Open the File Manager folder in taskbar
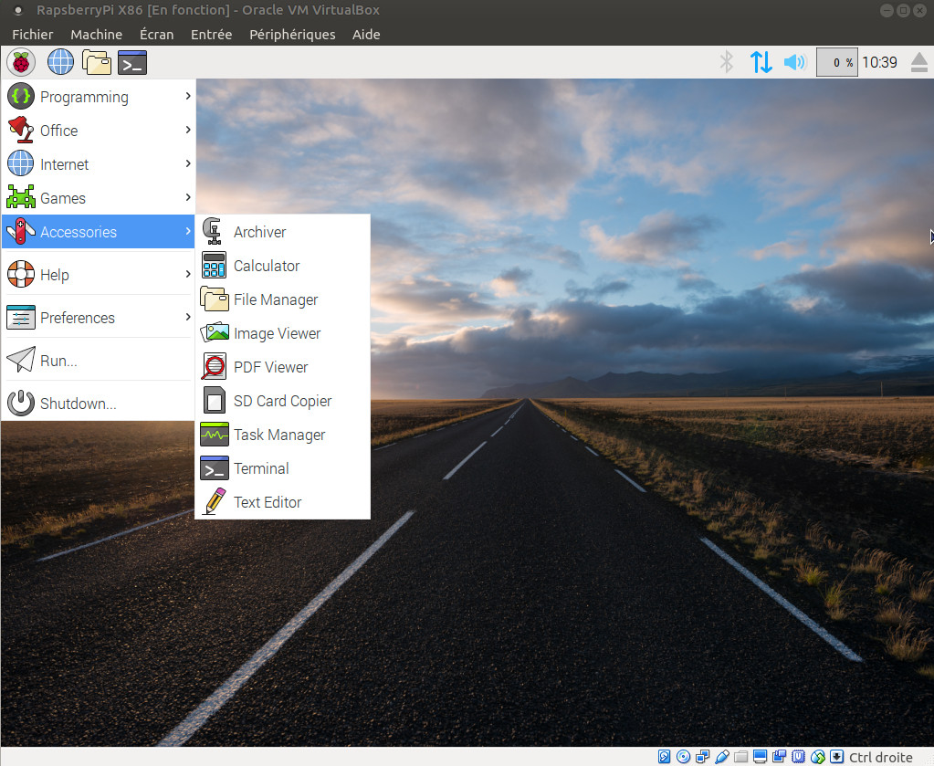Image resolution: width=934 pixels, height=766 pixels. [x=97, y=62]
